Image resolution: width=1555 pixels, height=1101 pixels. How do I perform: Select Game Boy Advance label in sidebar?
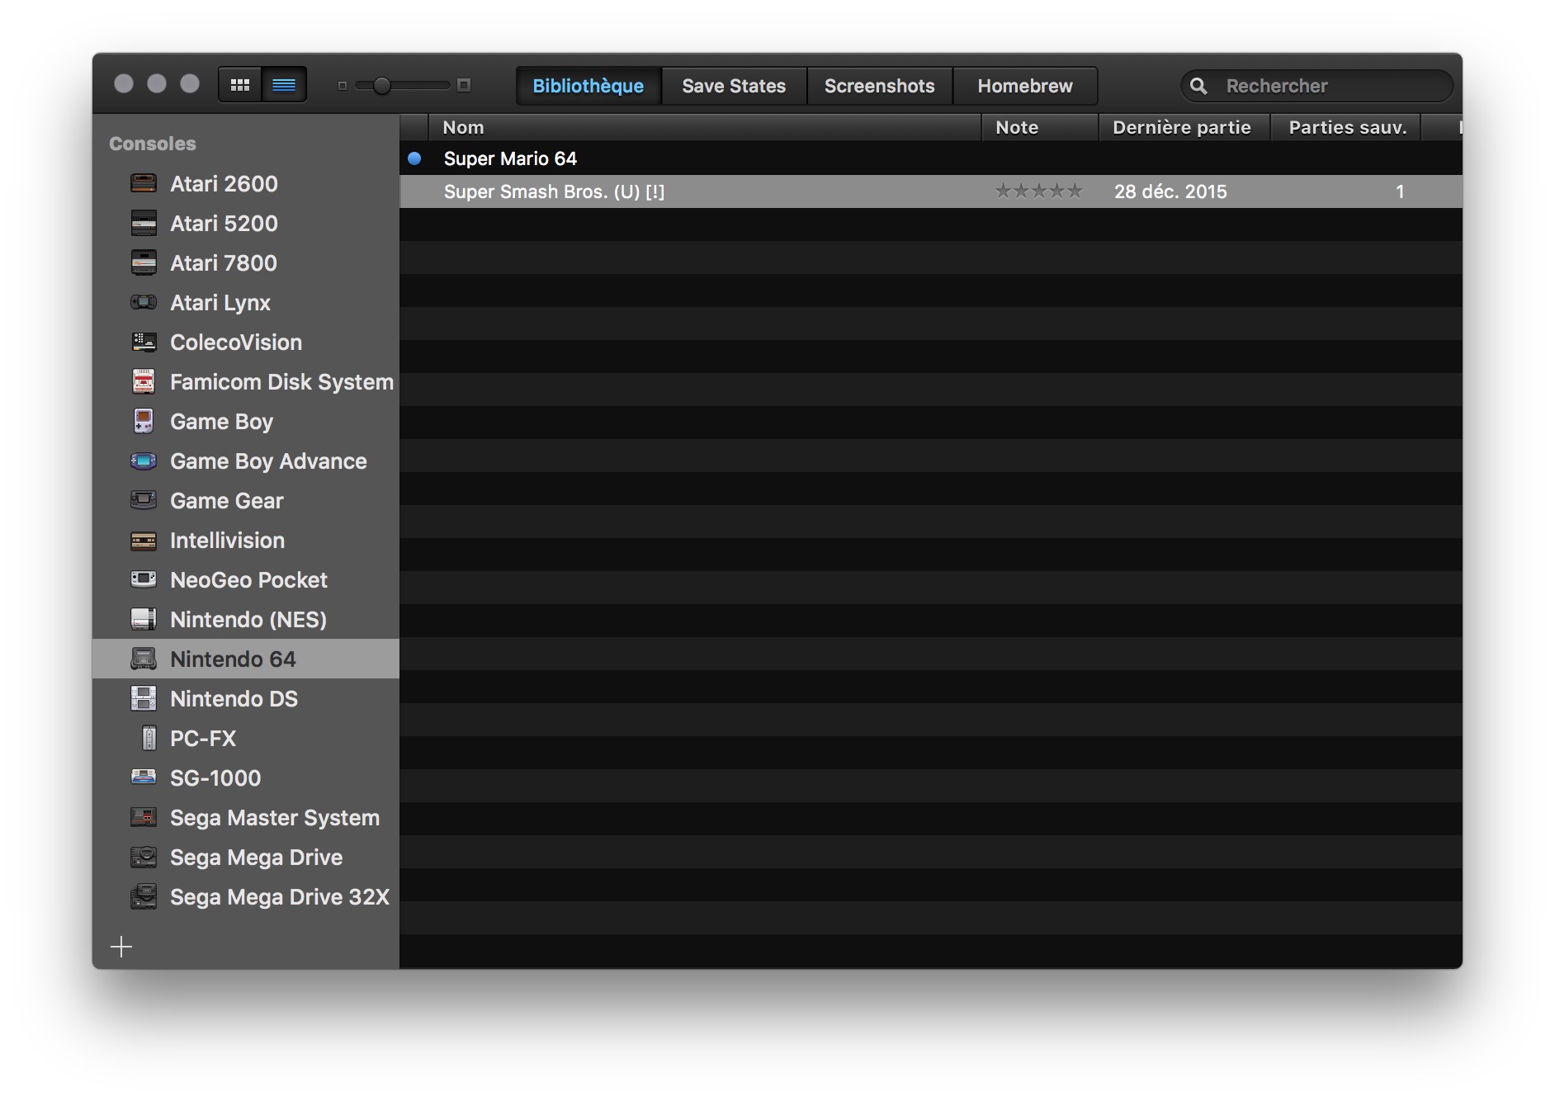268,461
